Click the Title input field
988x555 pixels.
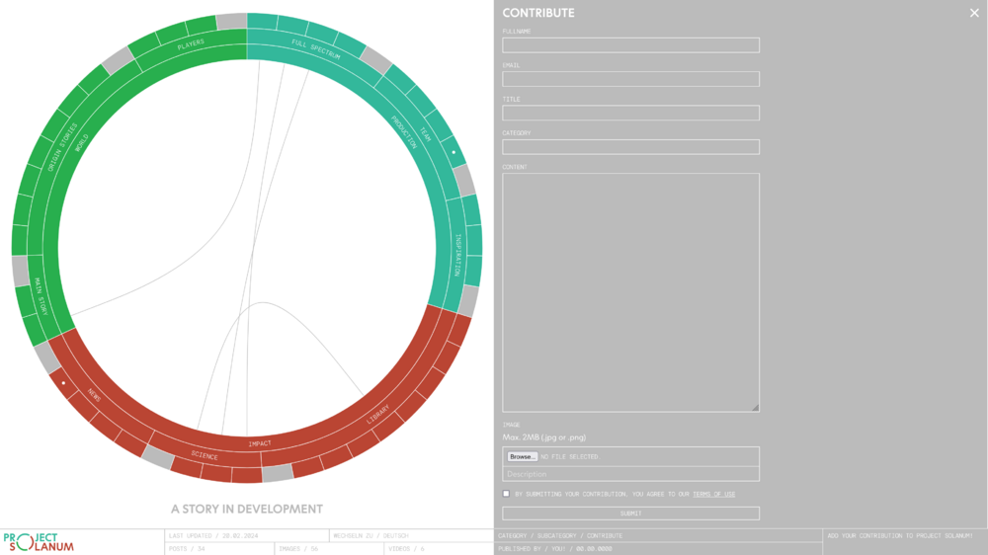[630, 113]
